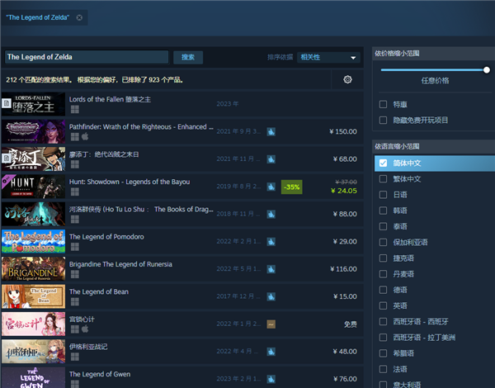This screenshot has height=388, width=495.
Task: Open Hunt: Showdown - Legends of the Bayou
Action: 182,187
